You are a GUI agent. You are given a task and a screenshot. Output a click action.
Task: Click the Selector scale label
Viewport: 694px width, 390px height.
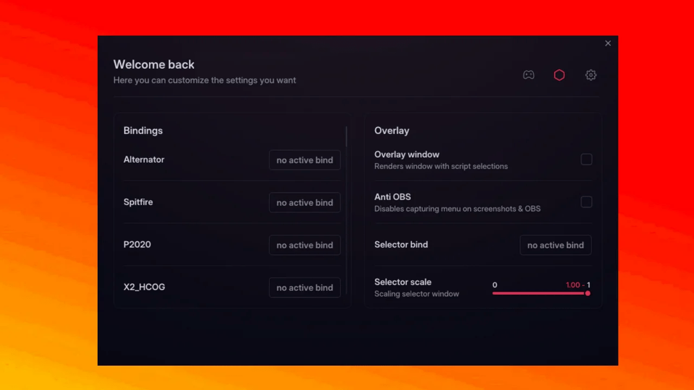coord(403,282)
